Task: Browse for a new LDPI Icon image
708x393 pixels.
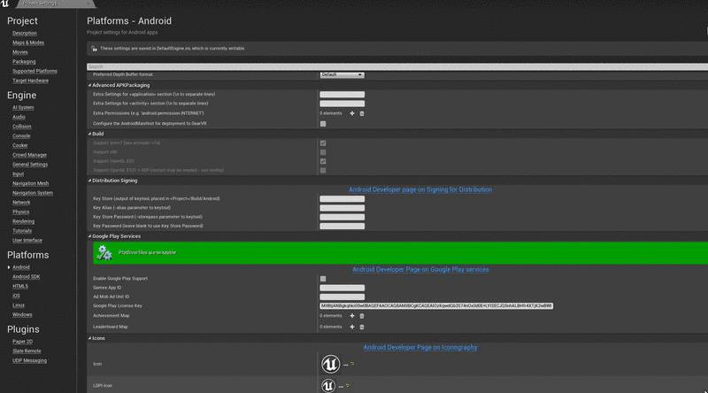Action: point(341,387)
